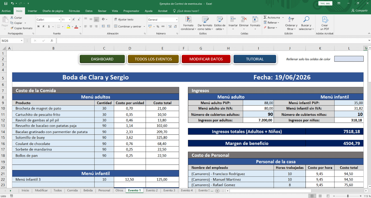This screenshot has height=198, width=371.
Task: Click the Autosuma sigma icon
Action: click(x=265, y=17)
